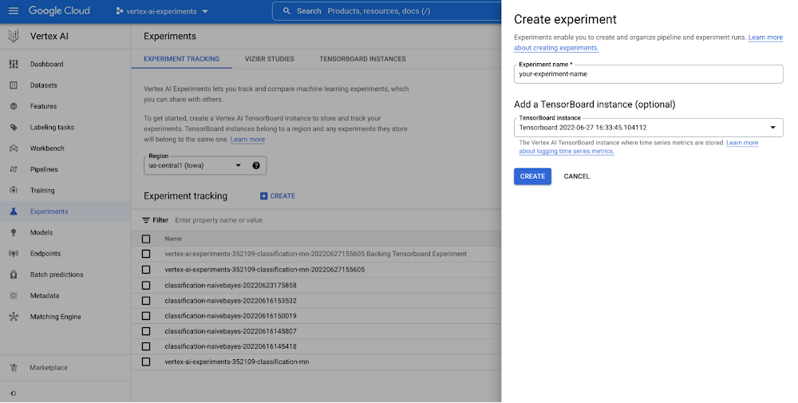Click the Metadata sidebar icon

coord(14,295)
